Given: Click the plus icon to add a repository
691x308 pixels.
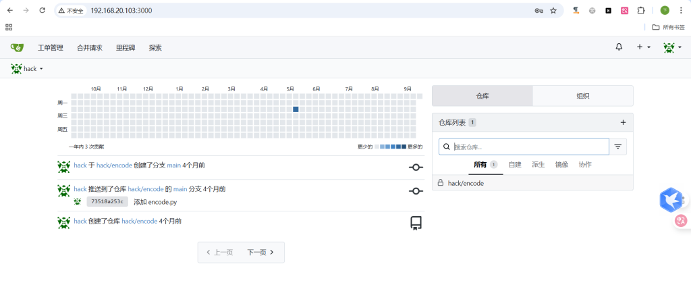Looking at the screenshot, I should [623, 122].
